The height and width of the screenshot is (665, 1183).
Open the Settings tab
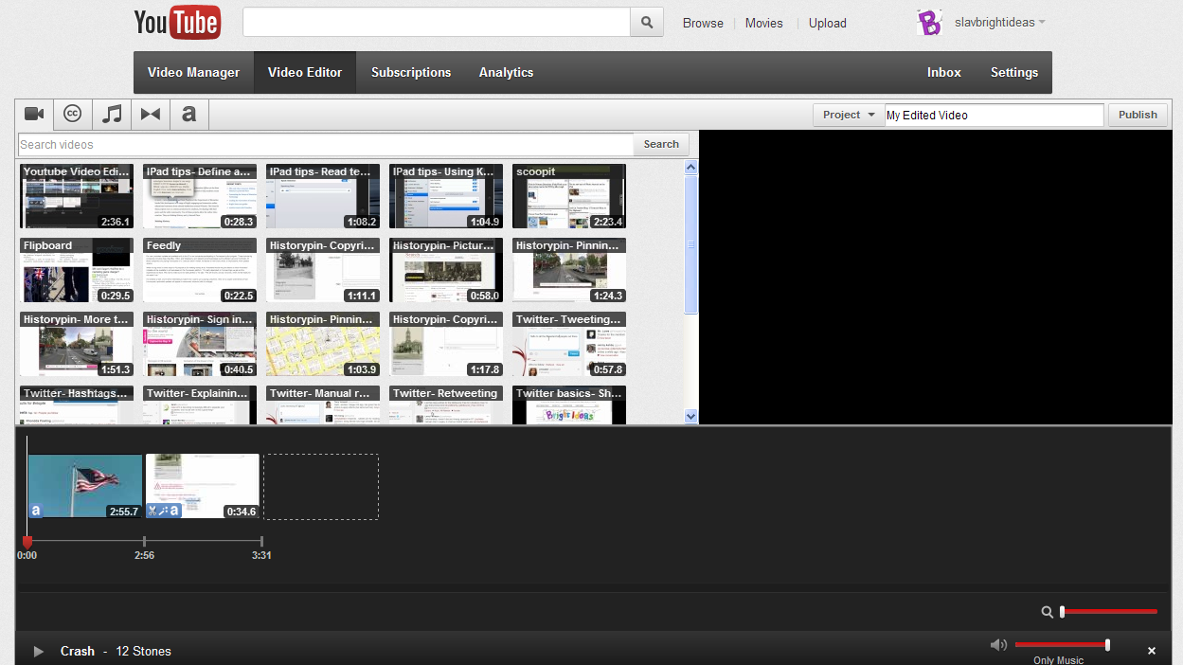pyautogui.click(x=1014, y=72)
